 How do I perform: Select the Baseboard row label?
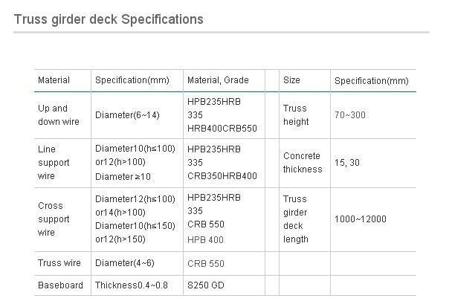60,285
